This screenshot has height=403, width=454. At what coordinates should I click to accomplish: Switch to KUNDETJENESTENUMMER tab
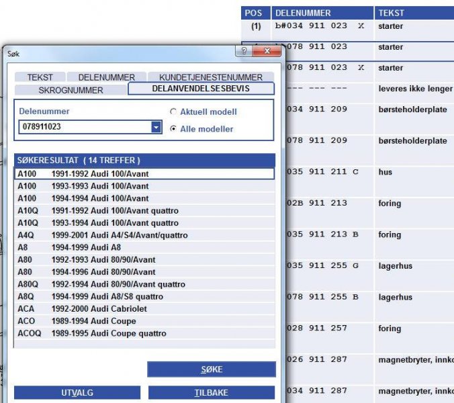[x=211, y=78]
